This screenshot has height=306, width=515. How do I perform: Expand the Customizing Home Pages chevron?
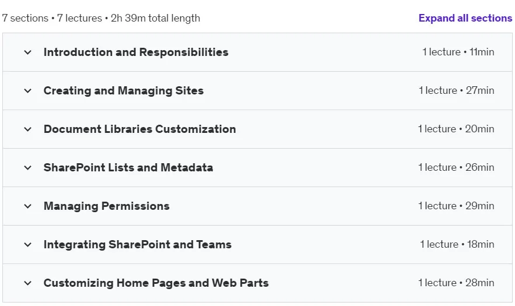tap(28, 283)
